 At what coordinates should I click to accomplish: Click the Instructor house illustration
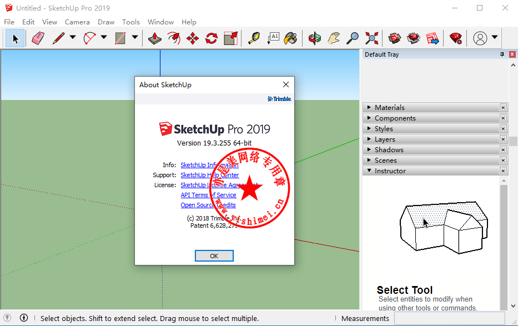(444, 227)
